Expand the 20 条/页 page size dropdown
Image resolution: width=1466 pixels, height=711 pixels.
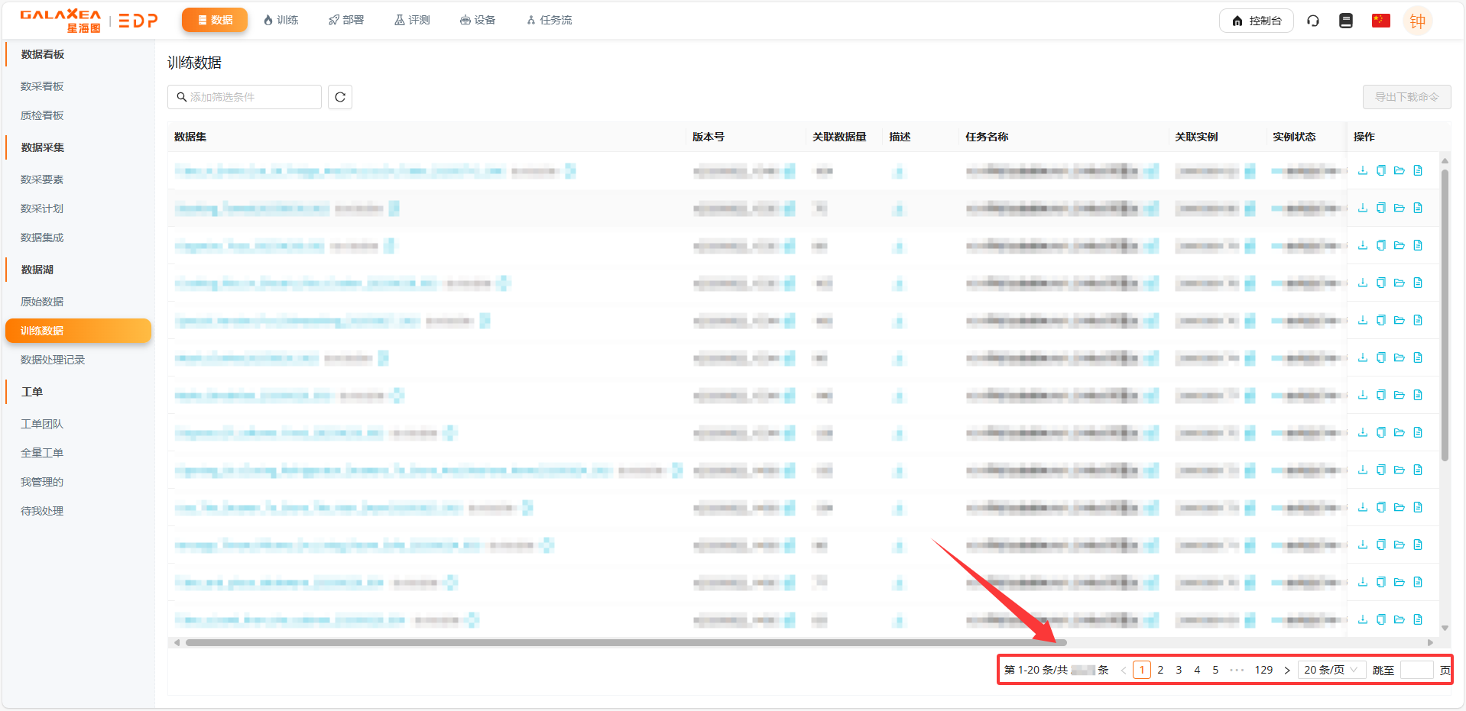[1331, 670]
